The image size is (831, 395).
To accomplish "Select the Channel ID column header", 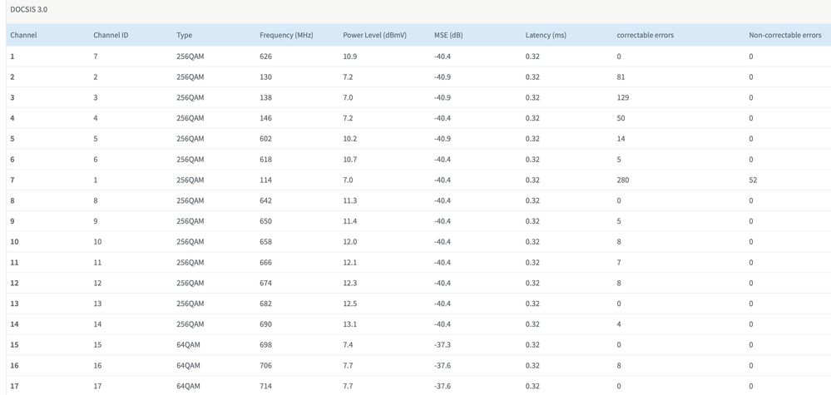I will coord(111,36).
